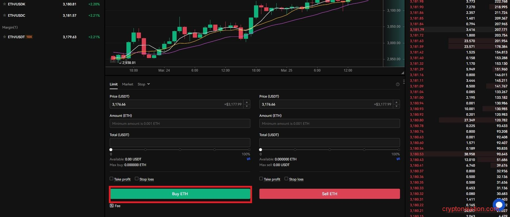Viewport: 510px width, 217px height.
Task: Click the blue transfer icon in buy panel
Action: (x=248, y=159)
